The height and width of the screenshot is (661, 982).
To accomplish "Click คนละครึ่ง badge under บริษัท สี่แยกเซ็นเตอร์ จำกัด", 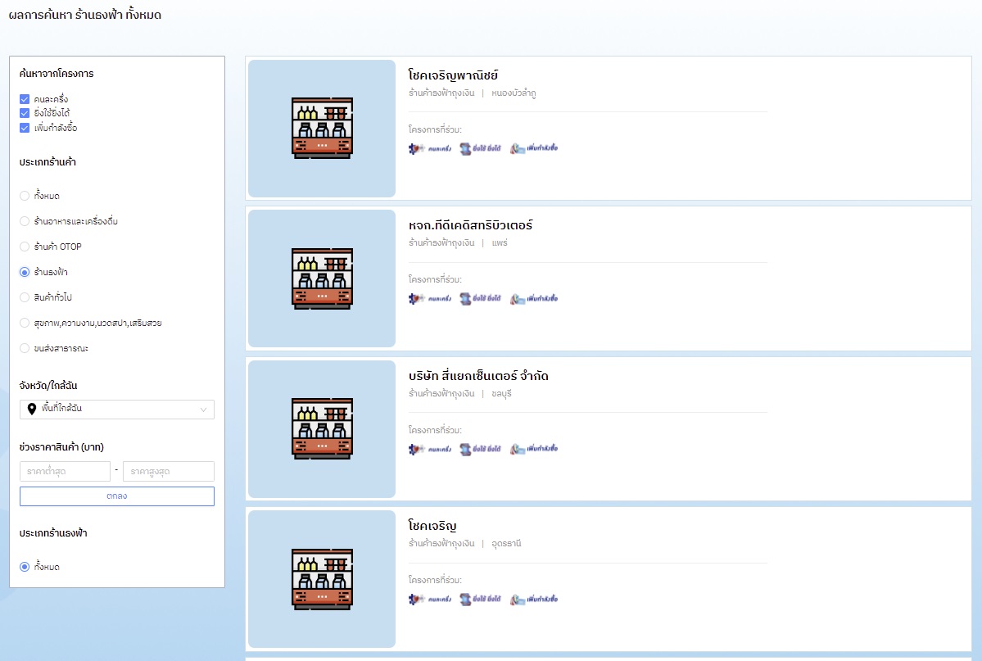I will click(x=430, y=449).
